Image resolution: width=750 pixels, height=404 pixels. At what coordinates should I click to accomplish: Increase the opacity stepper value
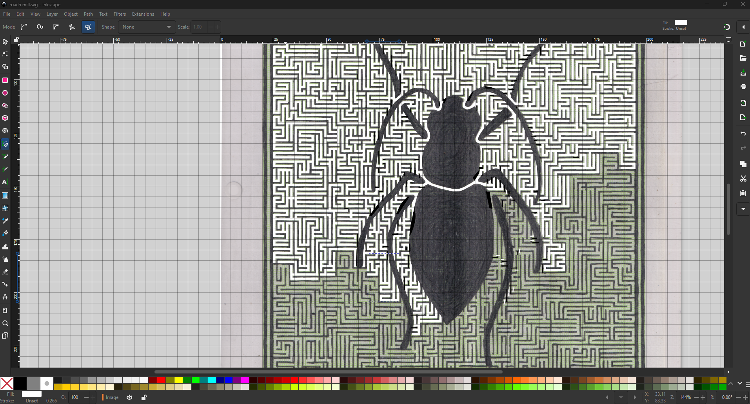[x=93, y=397]
